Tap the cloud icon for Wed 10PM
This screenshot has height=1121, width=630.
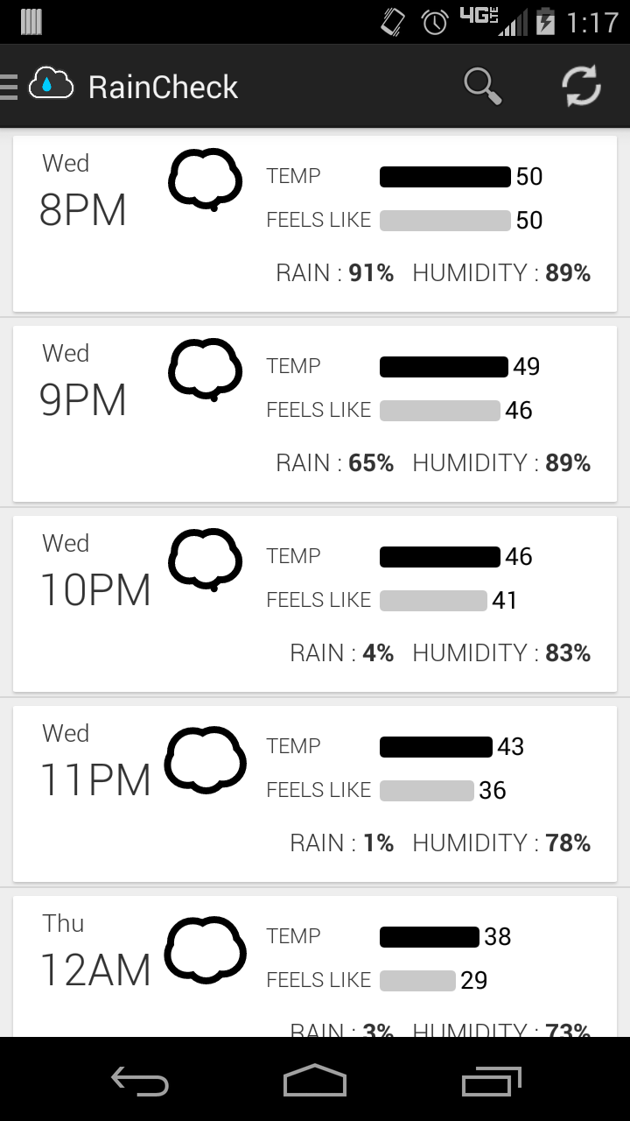205,559
